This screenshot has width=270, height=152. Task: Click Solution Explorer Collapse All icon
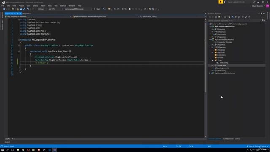pyautogui.click(x=235, y=17)
